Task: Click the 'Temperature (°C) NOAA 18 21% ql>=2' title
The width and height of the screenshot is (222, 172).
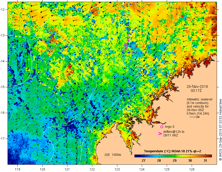Action: (173, 151)
